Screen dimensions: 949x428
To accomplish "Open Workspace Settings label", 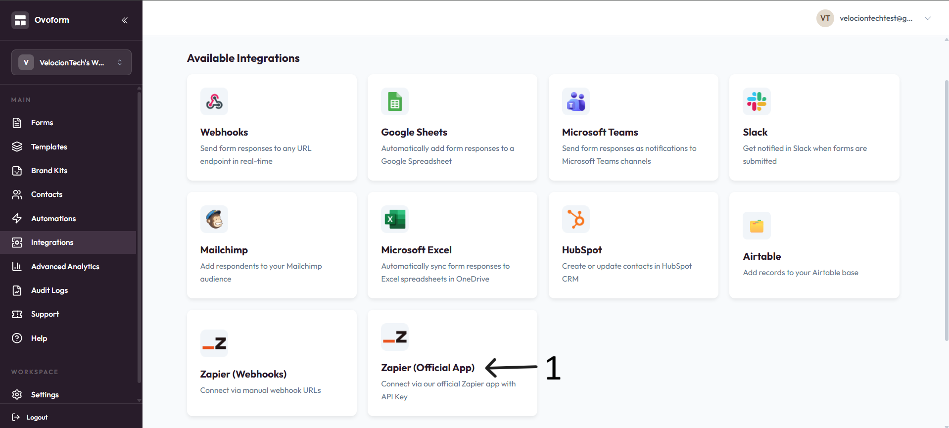I will pos(45,395).
